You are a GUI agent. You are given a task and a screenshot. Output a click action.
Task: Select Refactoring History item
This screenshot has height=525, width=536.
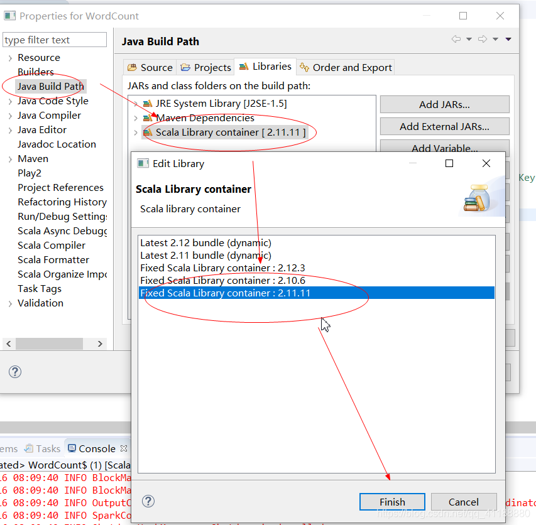[62, 202]
